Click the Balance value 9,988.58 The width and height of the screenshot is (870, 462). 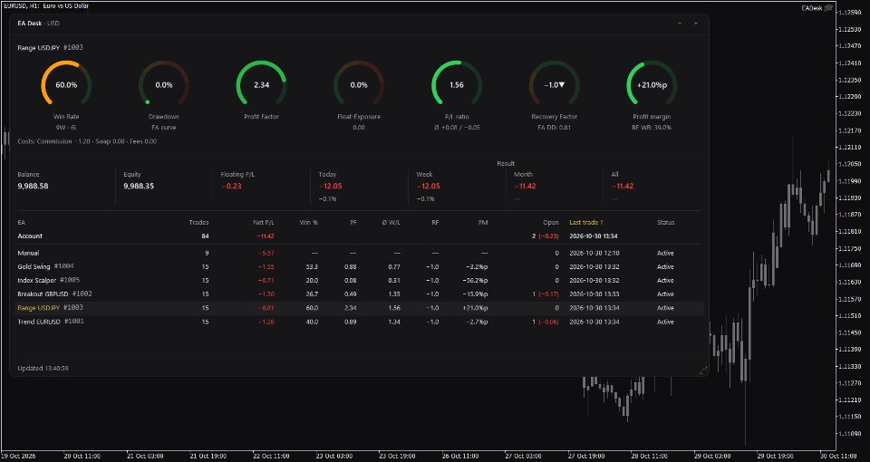tap(33, 186)
